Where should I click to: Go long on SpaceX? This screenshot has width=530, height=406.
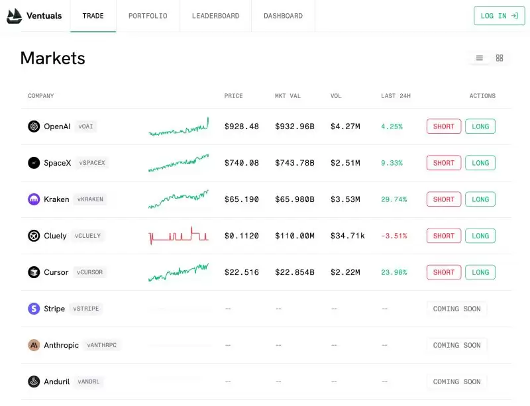[480, 163]
